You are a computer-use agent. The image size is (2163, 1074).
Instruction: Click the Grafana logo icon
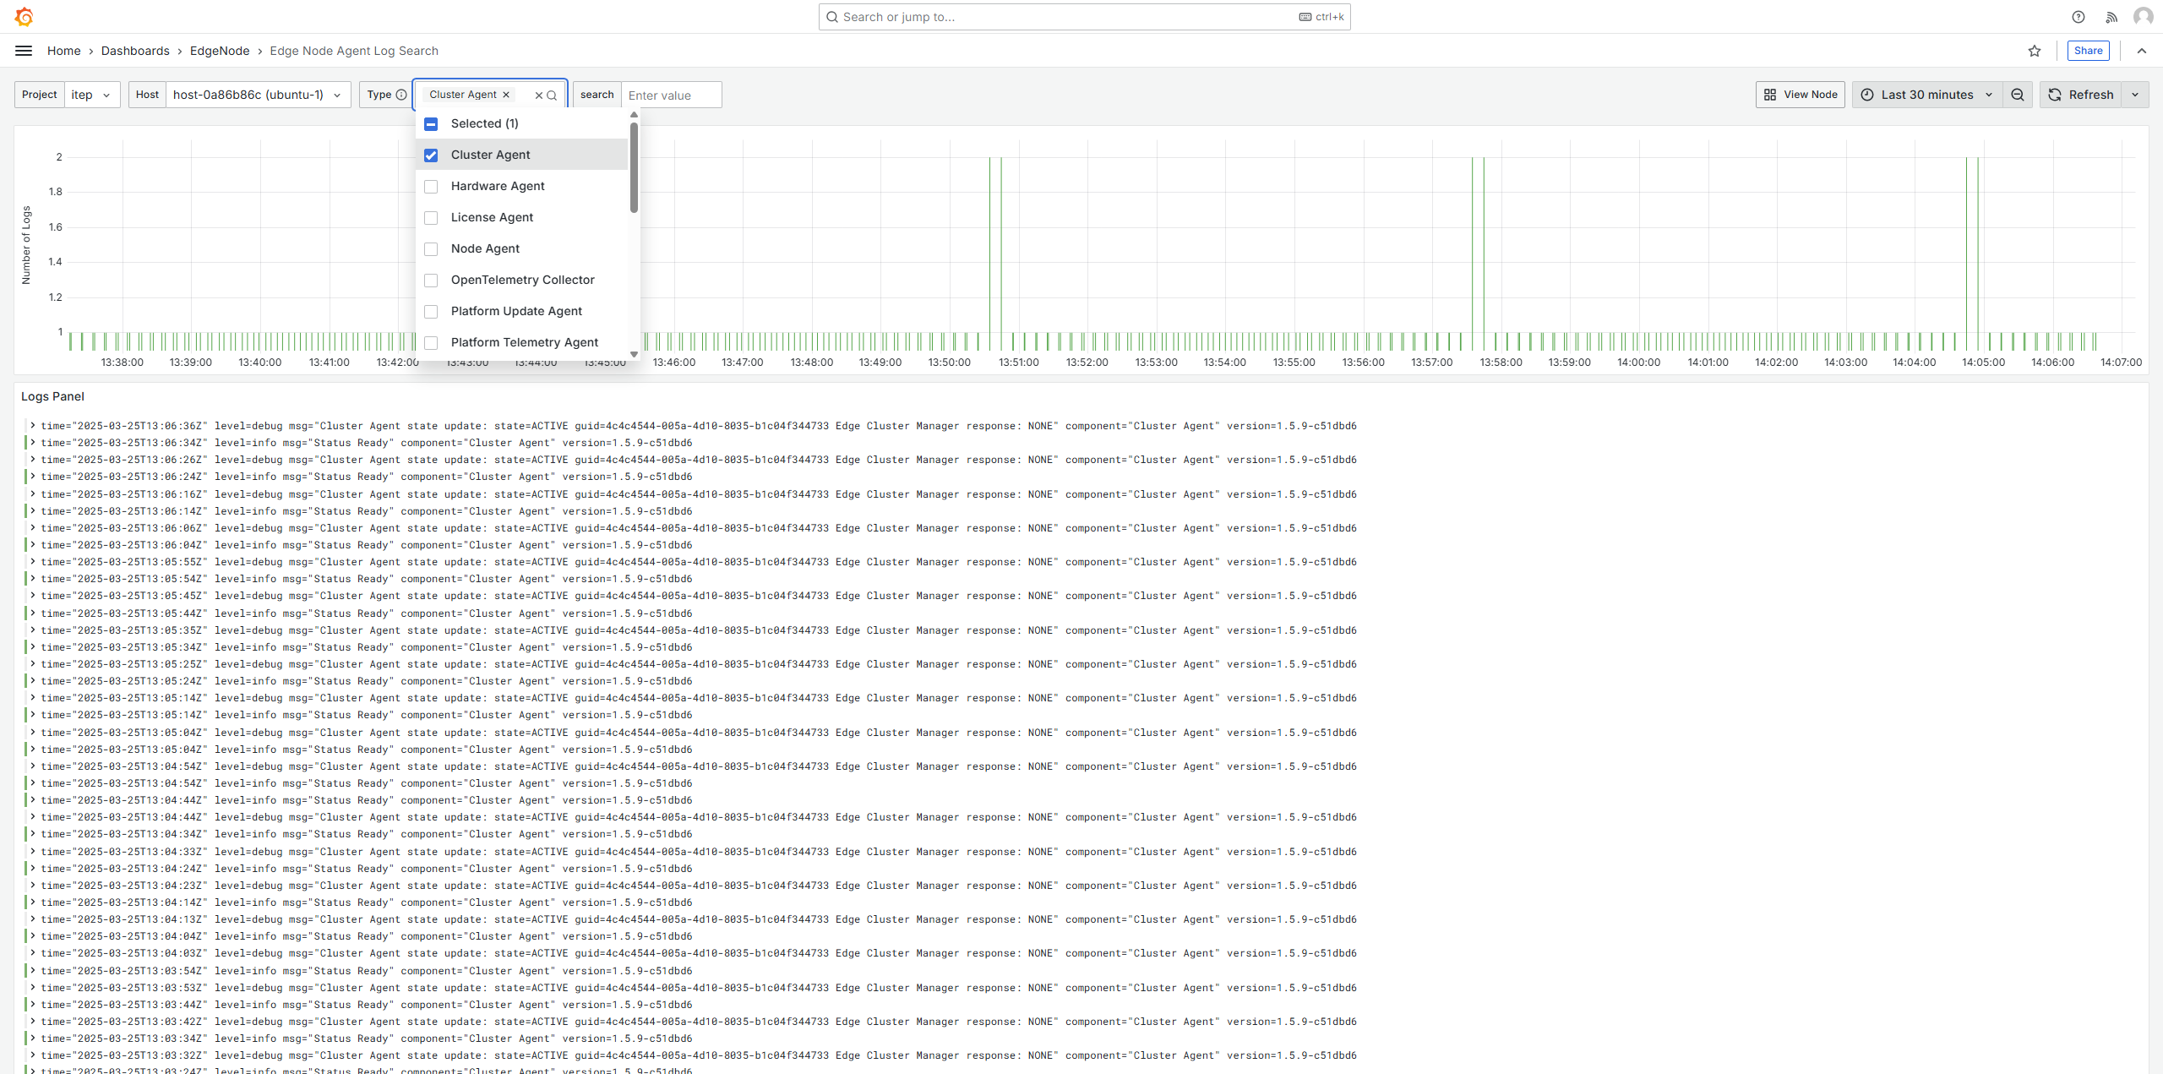(x=24, y=17)
